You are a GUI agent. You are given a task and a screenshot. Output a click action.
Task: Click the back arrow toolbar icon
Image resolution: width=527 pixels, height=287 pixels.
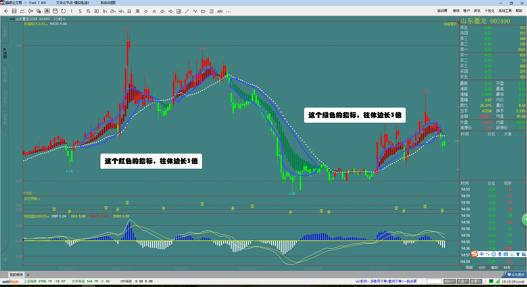[x=6, y=11]
